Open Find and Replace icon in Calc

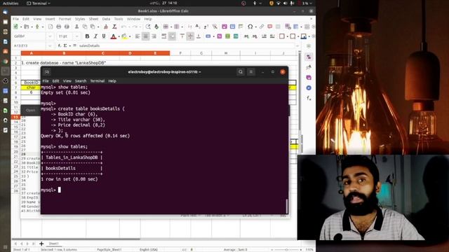point(148,27)
